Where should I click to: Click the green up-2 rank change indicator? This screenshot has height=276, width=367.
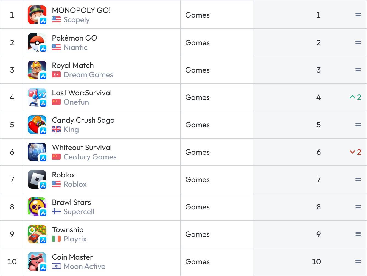point(355,97)
